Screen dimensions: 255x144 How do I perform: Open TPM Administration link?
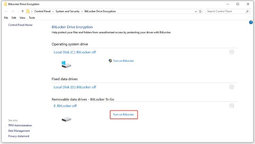(20, 125)
